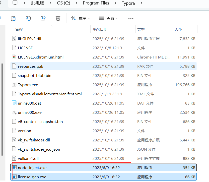Screen dimensions: 209x182
Task: Click vk_swiftshader.dll file icon
Action: point(14,140)
